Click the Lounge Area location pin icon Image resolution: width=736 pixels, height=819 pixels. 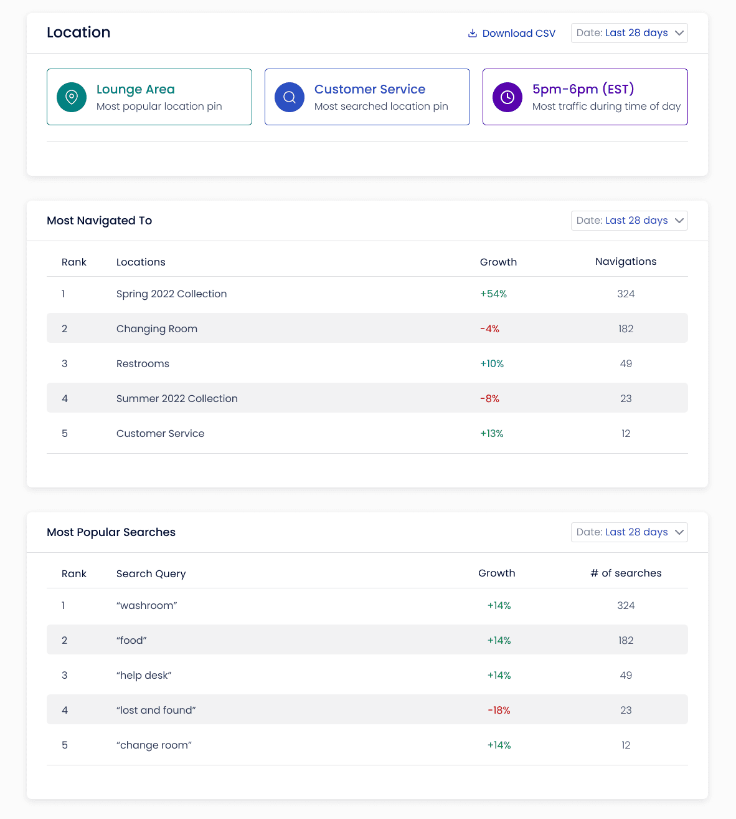[x=72, y=97]
